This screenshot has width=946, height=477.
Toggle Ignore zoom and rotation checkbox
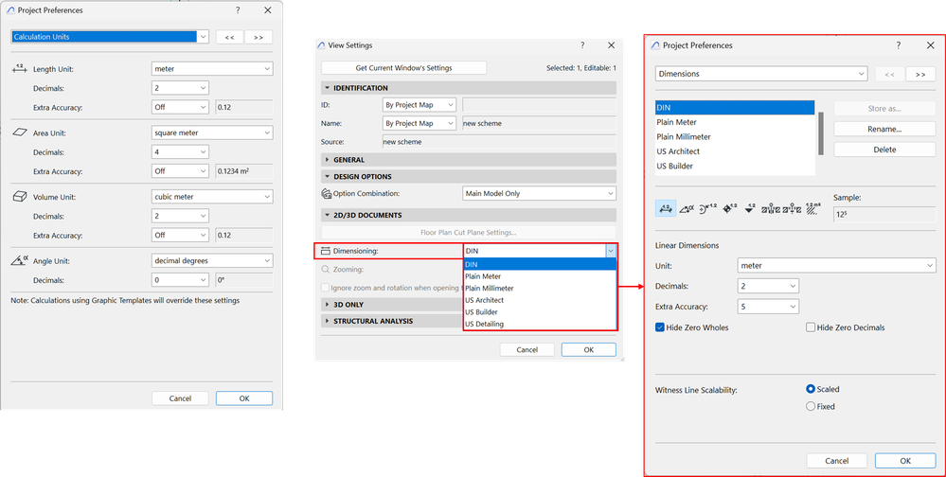coord(326,288)
